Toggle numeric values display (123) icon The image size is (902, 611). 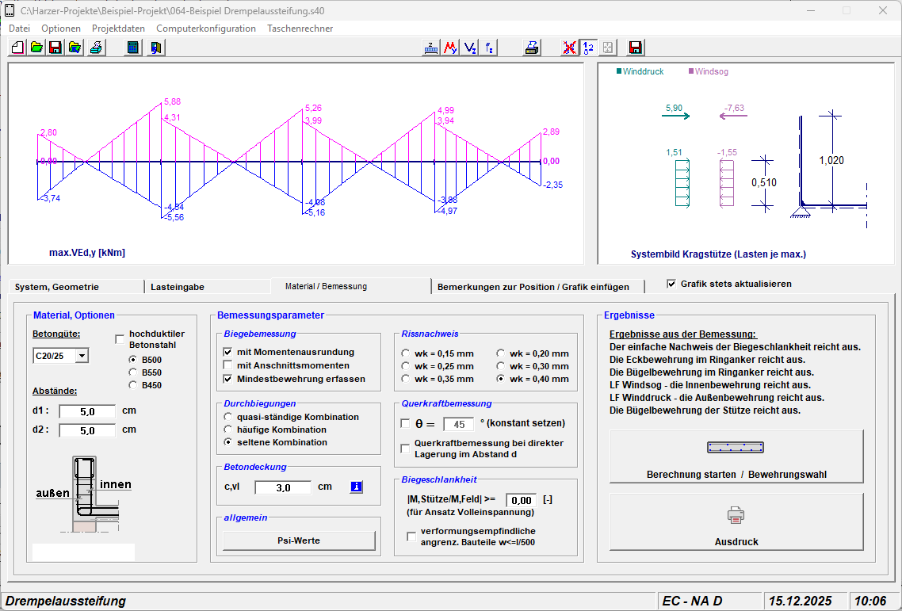point(589,48)
